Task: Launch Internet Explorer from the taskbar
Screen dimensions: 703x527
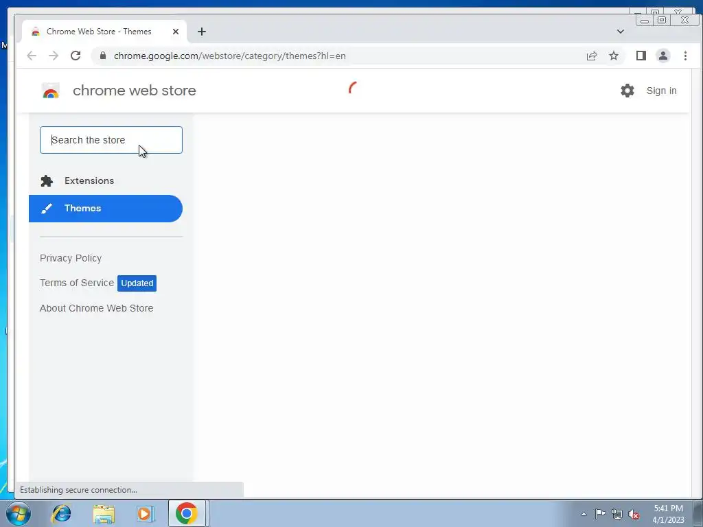Action: click(x=61, y=513)
